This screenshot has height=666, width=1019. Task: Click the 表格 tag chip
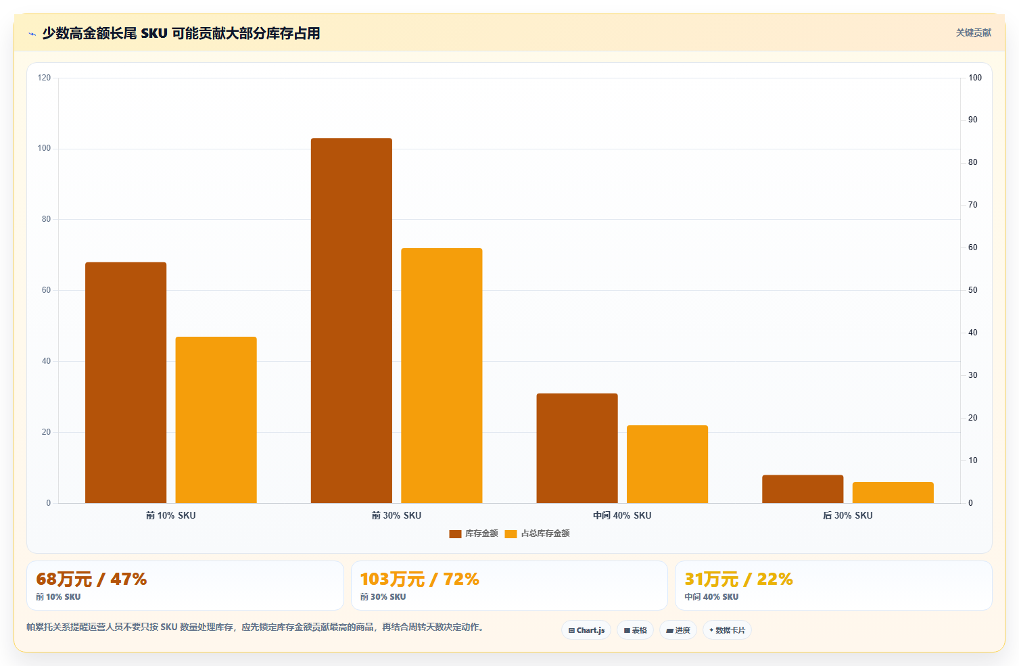pos(635,630)
